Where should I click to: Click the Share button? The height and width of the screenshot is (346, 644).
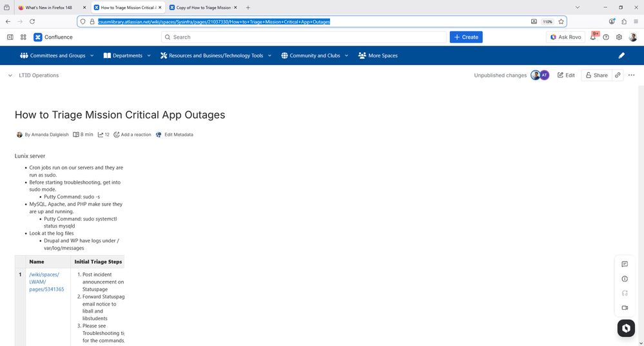[x=596, y=75]
